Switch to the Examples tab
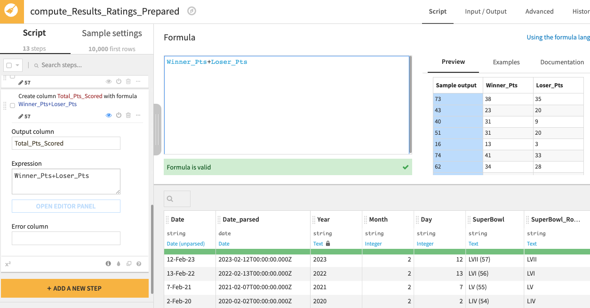Screen dimensions: 590x308 [506, 62]
